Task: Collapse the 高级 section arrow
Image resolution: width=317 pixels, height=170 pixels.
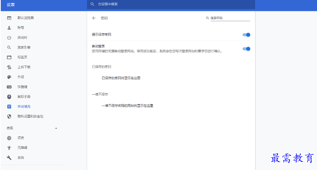Action: tap(56, 128)
